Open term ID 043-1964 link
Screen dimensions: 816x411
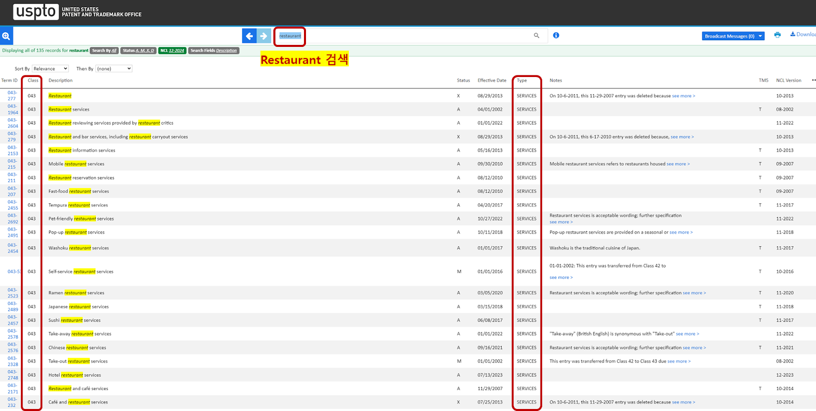coord(13,110)
